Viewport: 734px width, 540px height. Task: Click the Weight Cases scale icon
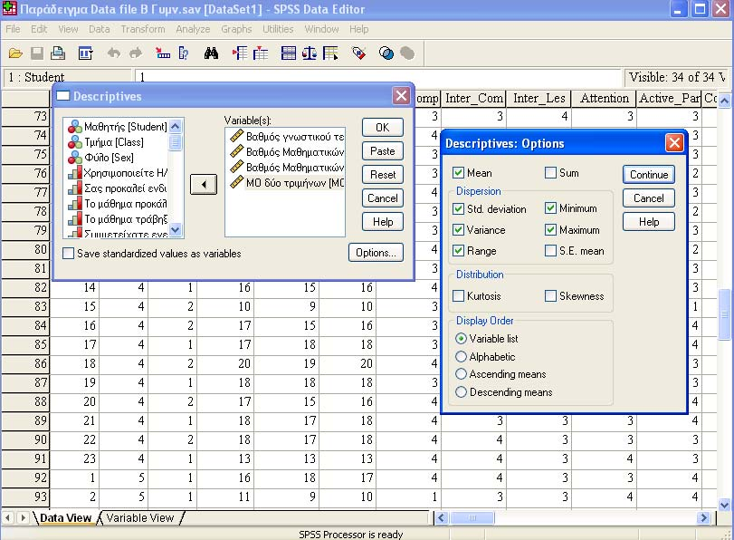pyautogui.click(x=309, y=53)
